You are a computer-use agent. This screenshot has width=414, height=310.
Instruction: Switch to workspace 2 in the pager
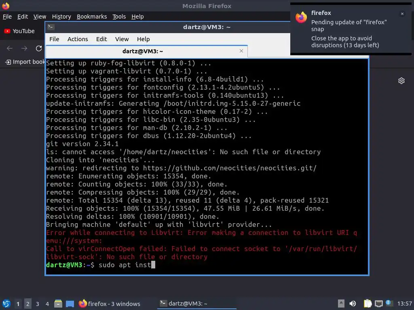(x=28, y=304)
